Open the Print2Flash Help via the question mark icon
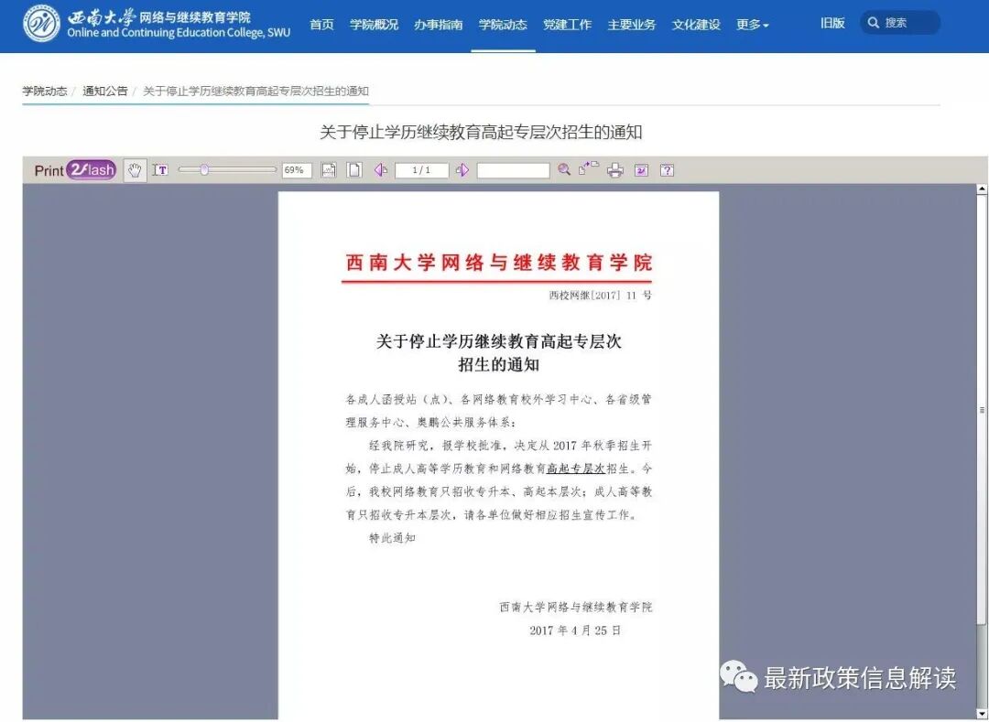 668,169
